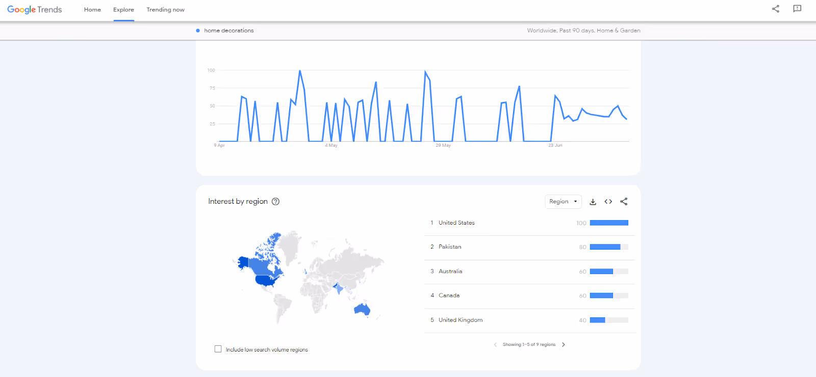Switch to the Explore tab
The width and height of the screenshot is (816, 377).
[123, 10]
